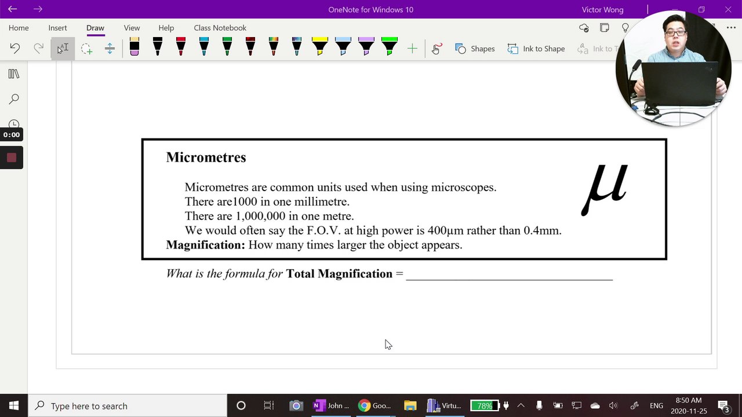Click the taskbar search box
The height and width of the screenshot is (417, 742).
click(128, 405)
